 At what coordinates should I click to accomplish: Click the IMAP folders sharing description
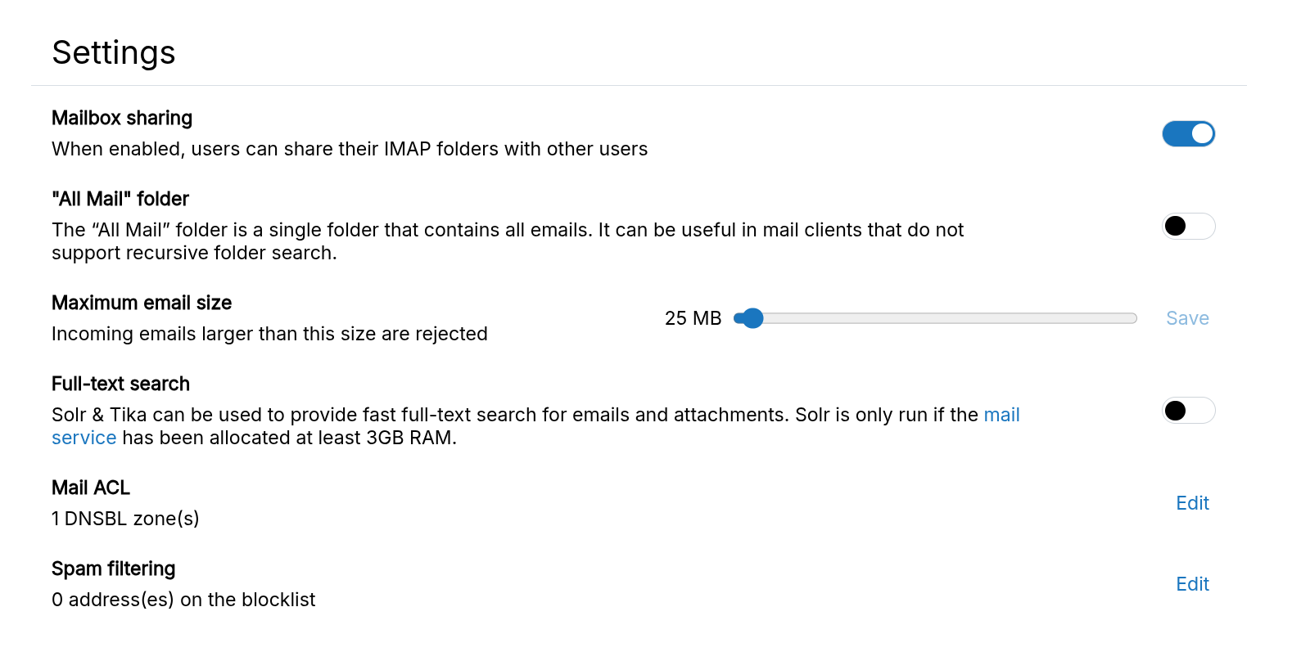point(350,149)
